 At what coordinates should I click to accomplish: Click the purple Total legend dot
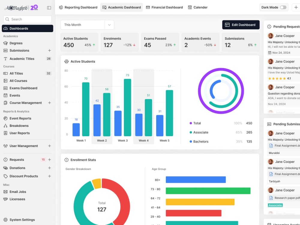click(191, 123)
